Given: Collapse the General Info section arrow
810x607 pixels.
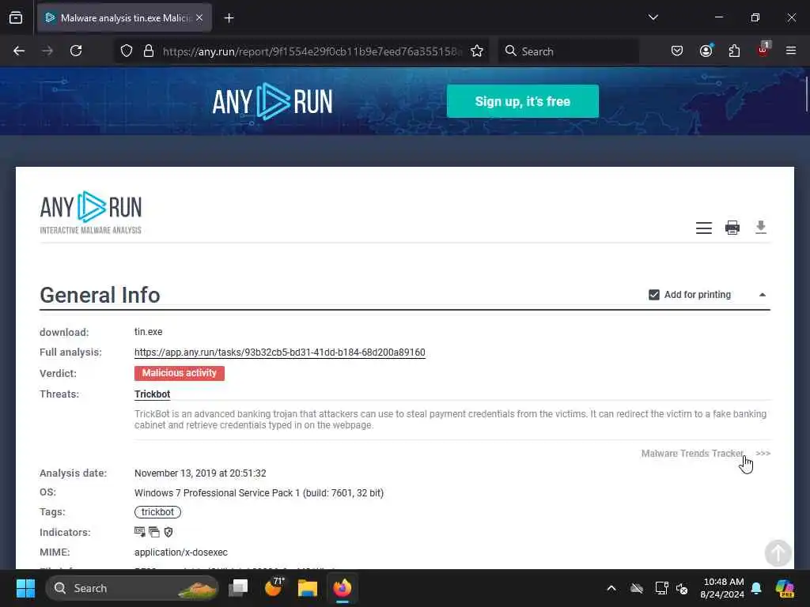Looking at the screenshot, I should click(762, 295).
